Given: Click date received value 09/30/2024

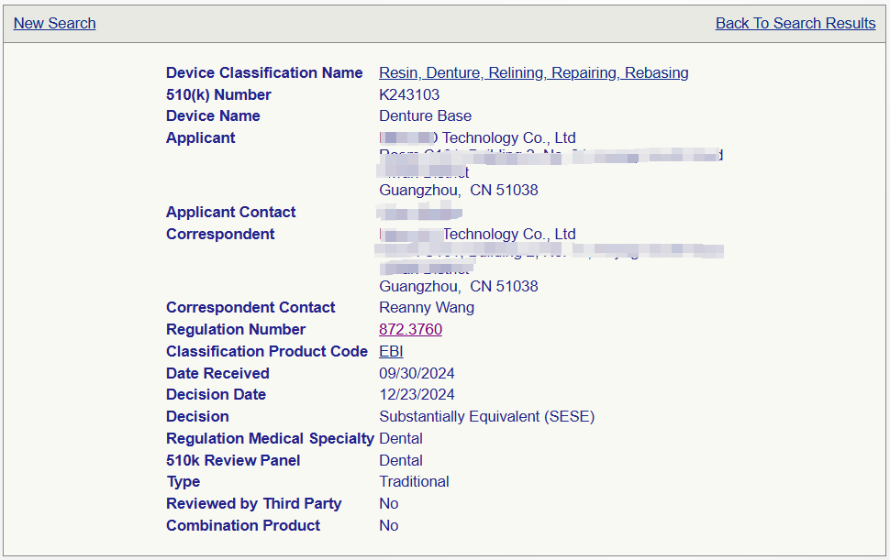Looking at the screenshot, I should pyautogui.click(x=417, y=374).
